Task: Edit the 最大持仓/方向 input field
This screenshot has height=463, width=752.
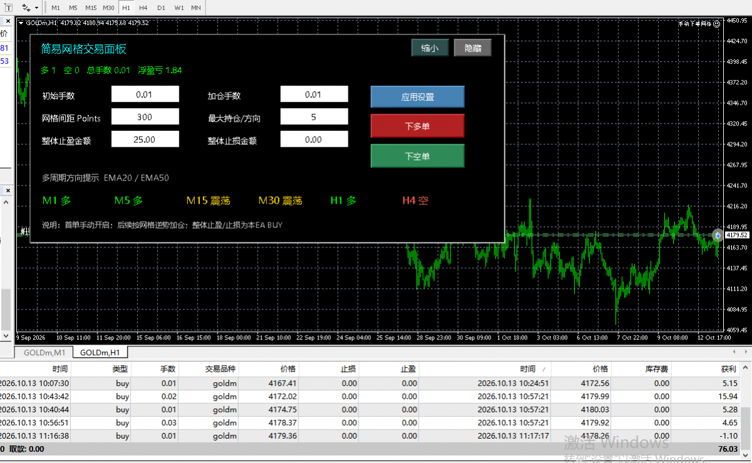Action: 313,117
